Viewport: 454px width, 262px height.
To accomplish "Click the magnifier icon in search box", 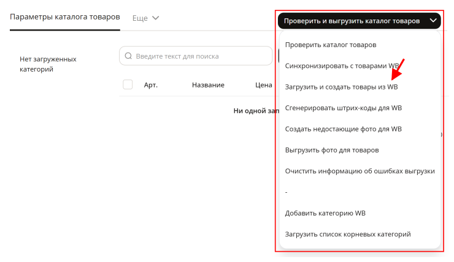I will [128, 56].
